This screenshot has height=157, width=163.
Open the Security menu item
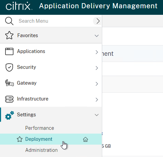pos(51,67)
